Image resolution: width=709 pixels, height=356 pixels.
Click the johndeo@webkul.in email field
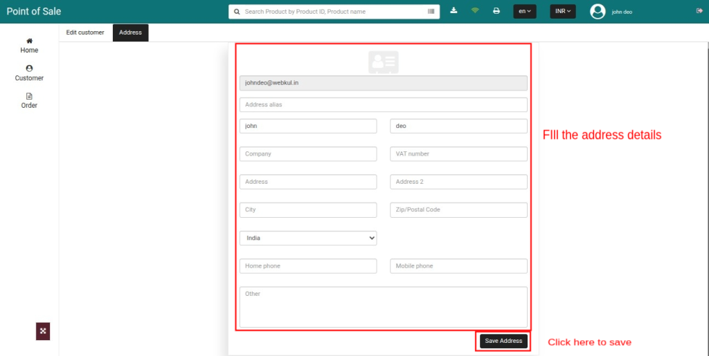pyautogui.click(x=384, y=83)
